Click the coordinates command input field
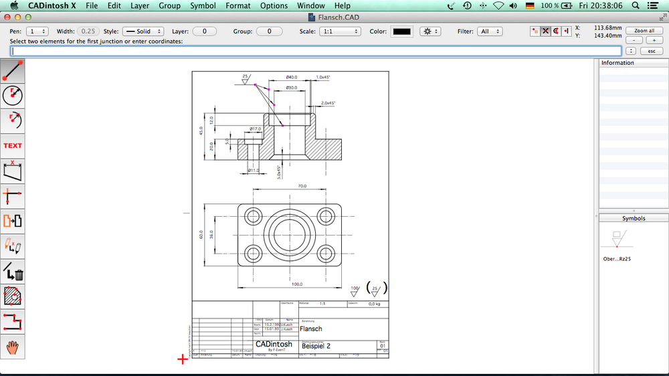This screenshot has width=669, height=376. 316,51
